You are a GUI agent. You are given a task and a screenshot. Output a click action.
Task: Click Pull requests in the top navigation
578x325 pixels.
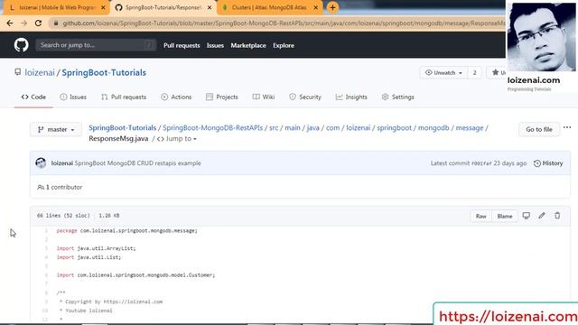tap(182, 45)
